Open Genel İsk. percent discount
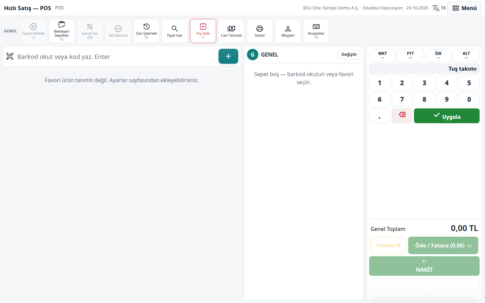 (x=90, y=31)
